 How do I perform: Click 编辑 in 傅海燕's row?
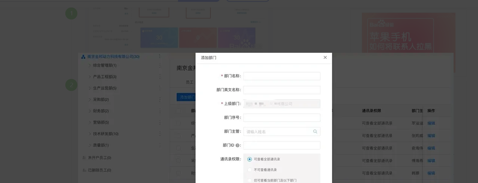point(431,161)
